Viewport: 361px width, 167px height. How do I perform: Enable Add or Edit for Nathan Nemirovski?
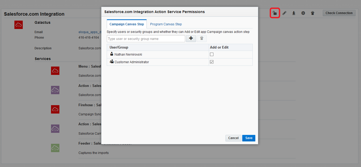[212, 55]
